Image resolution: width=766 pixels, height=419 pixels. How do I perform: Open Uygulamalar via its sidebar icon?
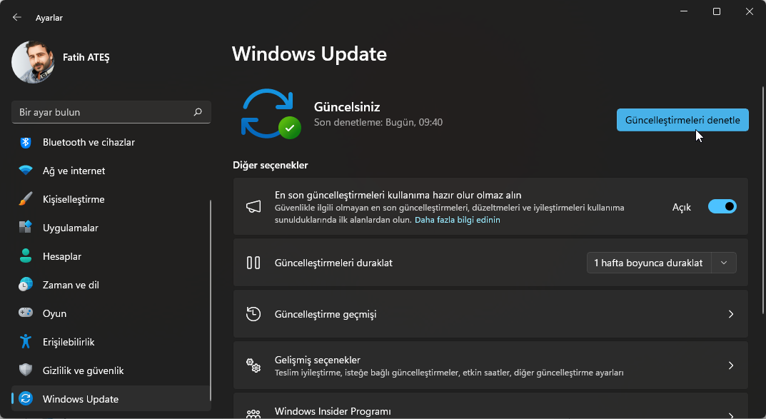click(26, 228)
